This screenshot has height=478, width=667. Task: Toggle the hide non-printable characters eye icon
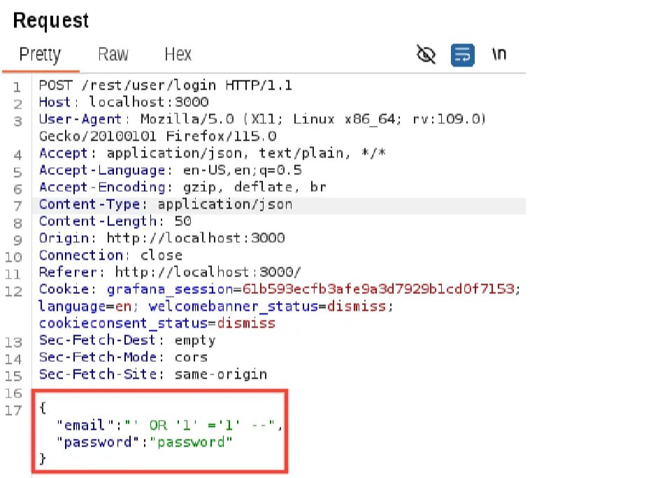[x=426, y=55]
